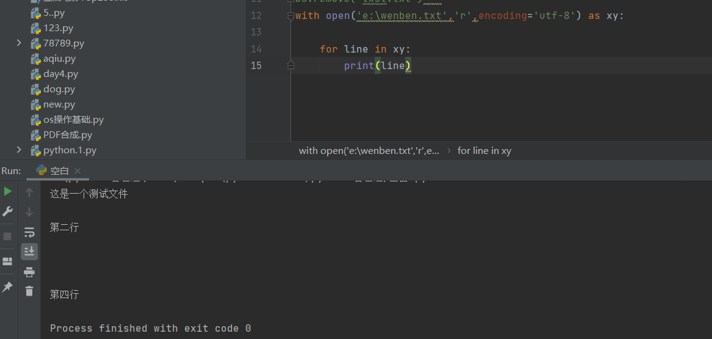Click line number 13 in gutter
The image size is (712, 339).
click(x=256, y=32)
